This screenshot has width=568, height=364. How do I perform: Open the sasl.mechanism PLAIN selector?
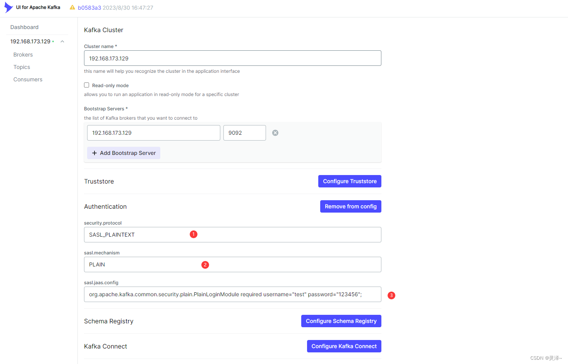(233, 264)
